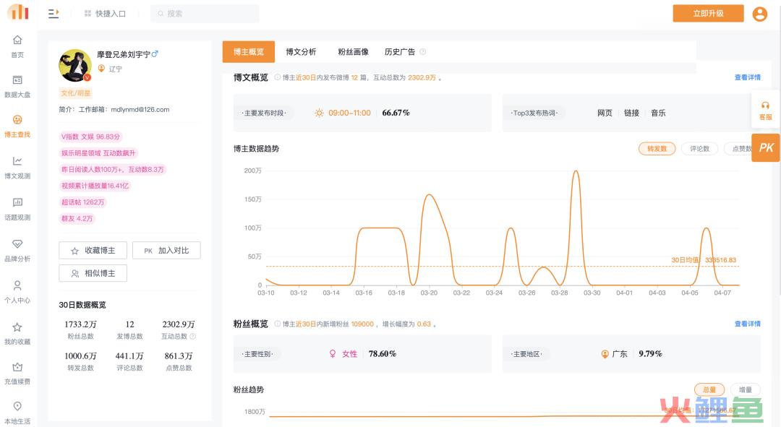Switch trend chart to 转发数

(657, 149)
